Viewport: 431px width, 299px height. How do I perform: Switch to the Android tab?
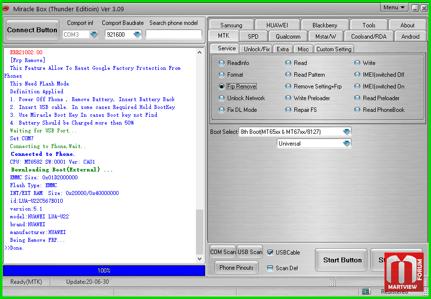coord(410,36)
